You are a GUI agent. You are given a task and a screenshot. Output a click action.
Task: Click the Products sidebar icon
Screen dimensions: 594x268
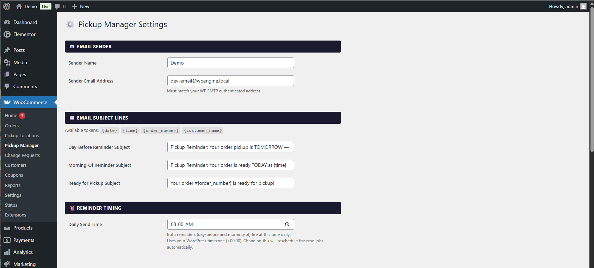coord(7,228)
